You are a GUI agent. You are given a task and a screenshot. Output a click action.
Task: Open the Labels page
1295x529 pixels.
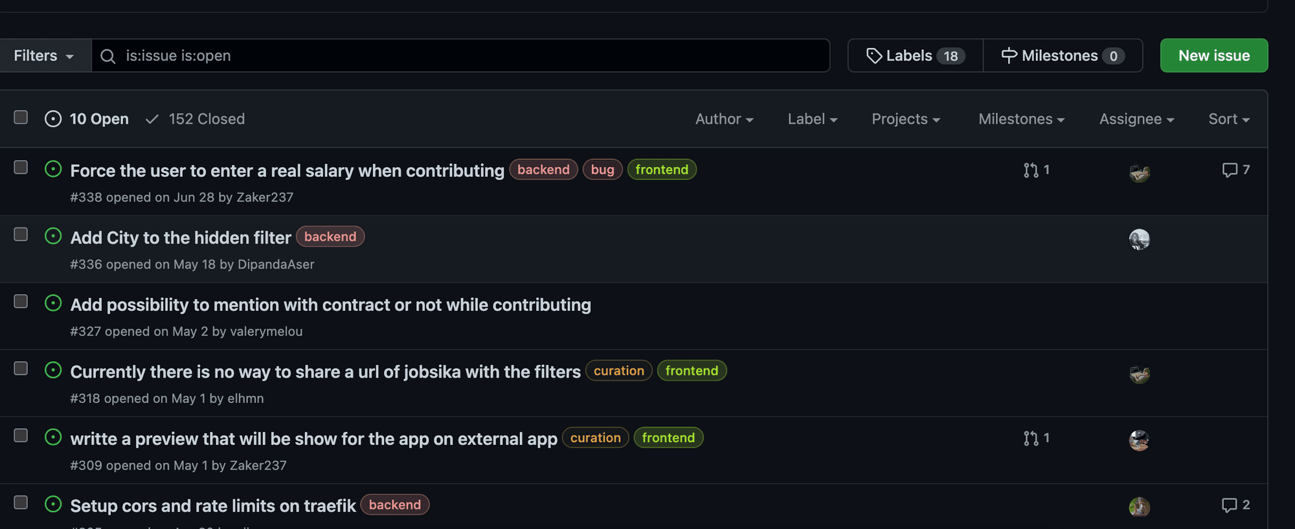915,56
